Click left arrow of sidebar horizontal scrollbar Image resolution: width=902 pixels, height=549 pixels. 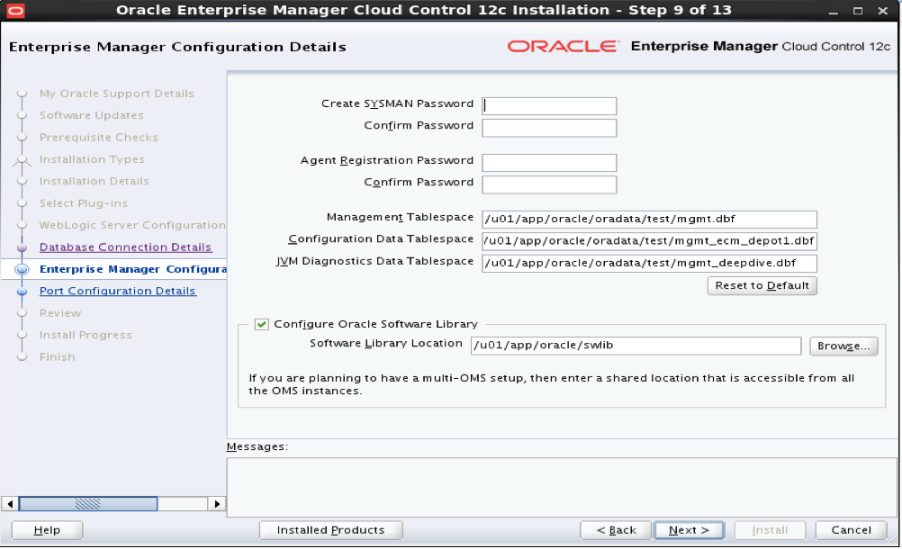coord(10,504)
